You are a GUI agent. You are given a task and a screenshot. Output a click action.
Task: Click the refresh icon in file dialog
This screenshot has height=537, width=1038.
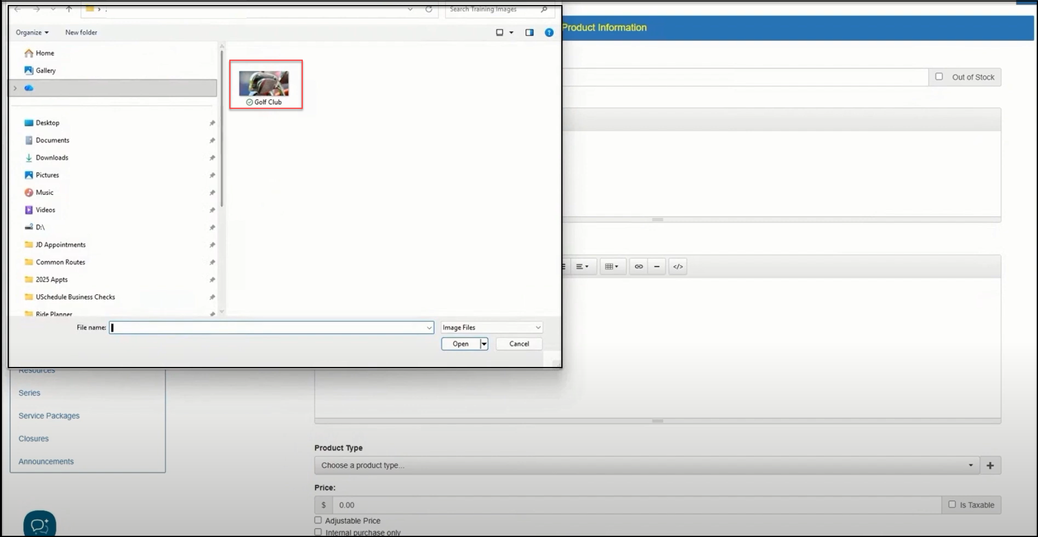(x=429, y=9)
